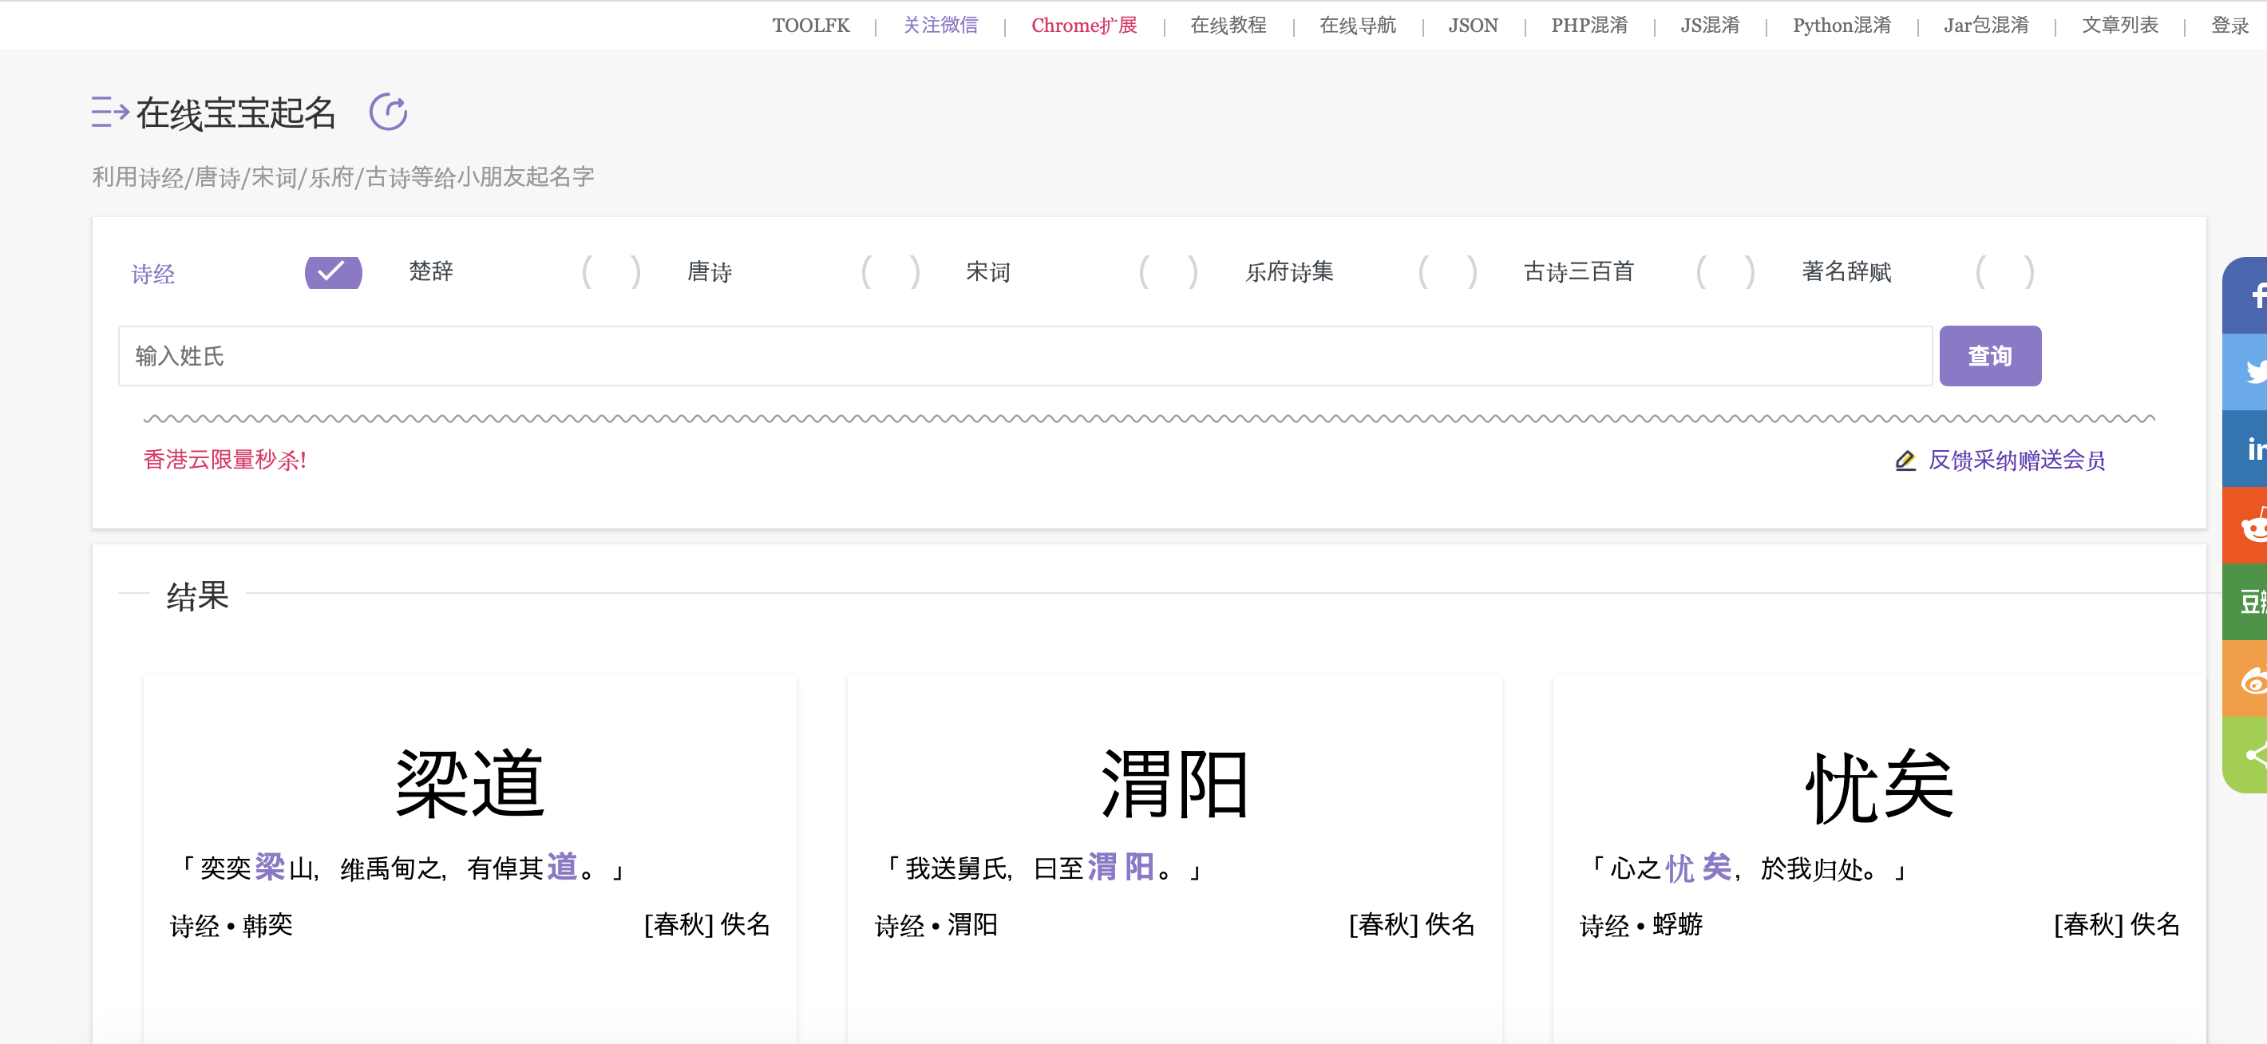Tick the 古诗三百首 checkbox

coord(1726,272)
